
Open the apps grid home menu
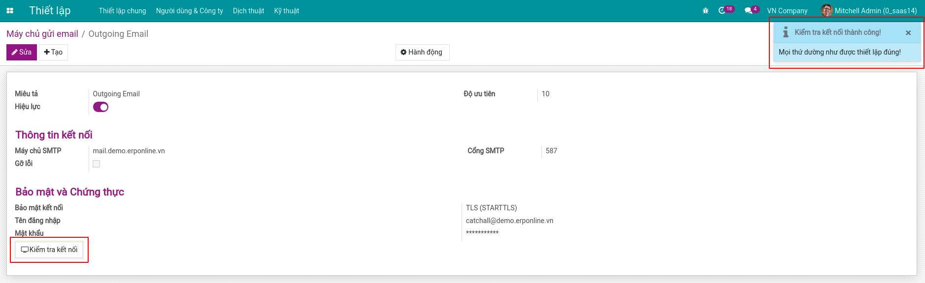[x=10, y=10]
